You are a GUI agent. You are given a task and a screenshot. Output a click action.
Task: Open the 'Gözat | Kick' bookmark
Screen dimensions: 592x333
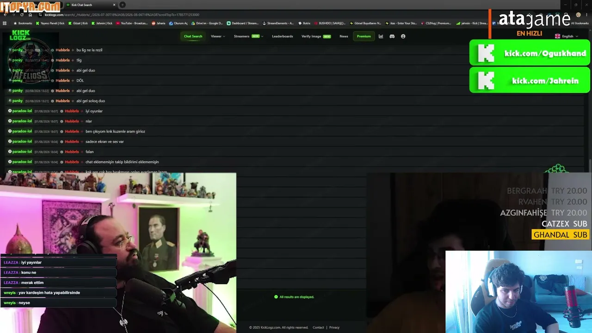pyautogui.click(x=78, y=23)
